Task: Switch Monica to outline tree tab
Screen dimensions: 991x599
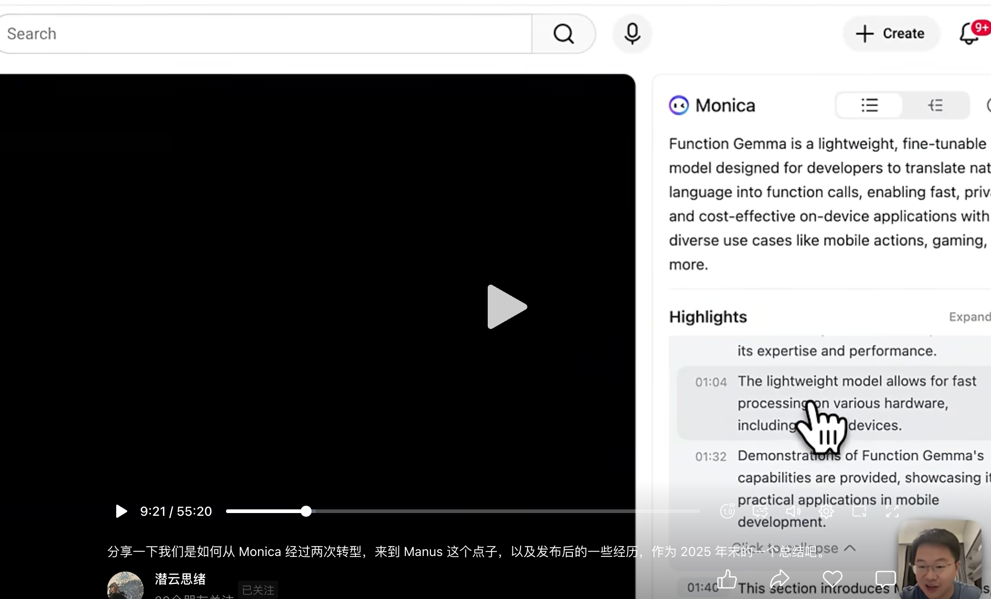Action: coord(936,105)
